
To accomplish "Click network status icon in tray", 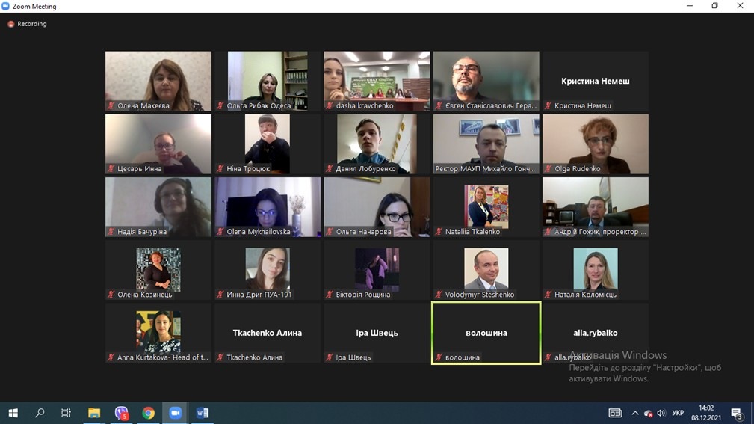I will [x=648, y=413].
